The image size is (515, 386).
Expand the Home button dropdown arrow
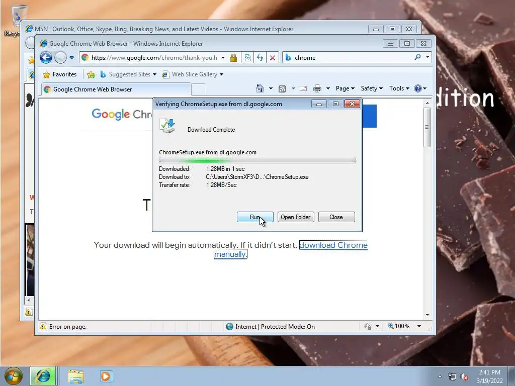pos(271,88)
